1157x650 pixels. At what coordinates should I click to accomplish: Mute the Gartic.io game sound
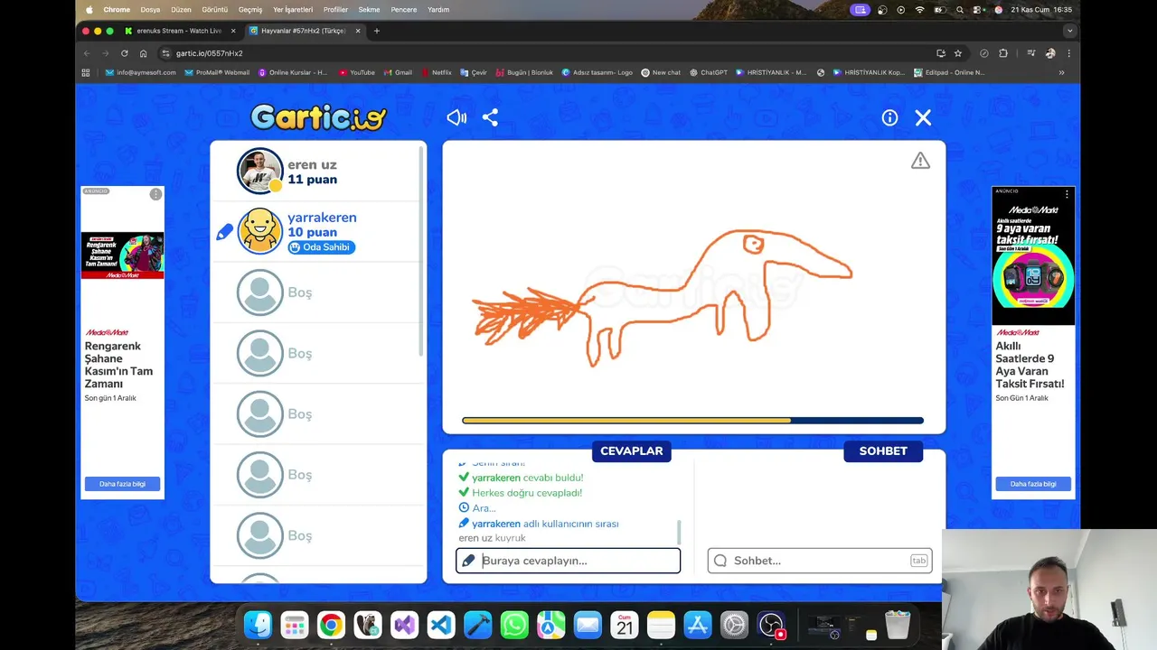pos(456,117)
